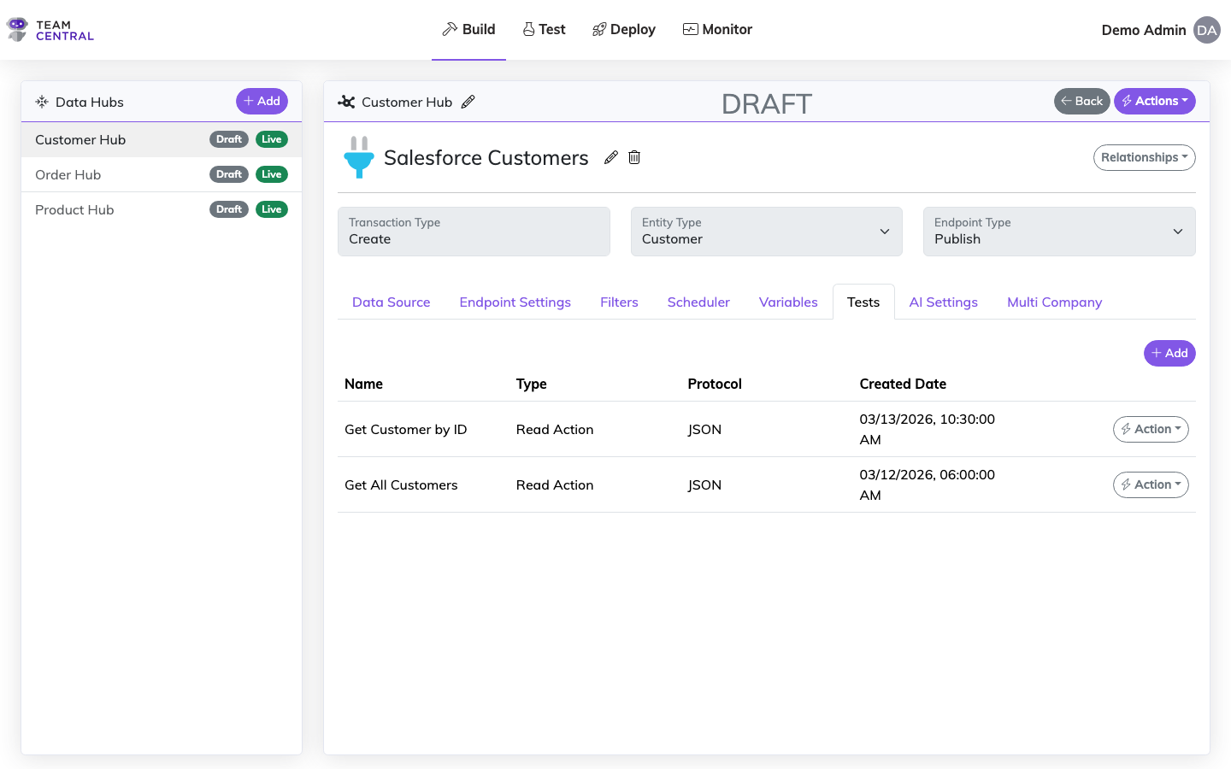Delete Salesforce Customers via the trash icon
This screenshot has width=1231, height=769.
633,157
